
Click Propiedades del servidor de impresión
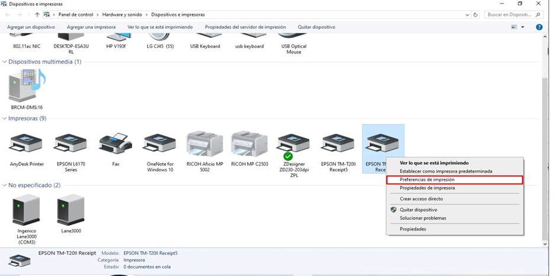tap(245, 27)
